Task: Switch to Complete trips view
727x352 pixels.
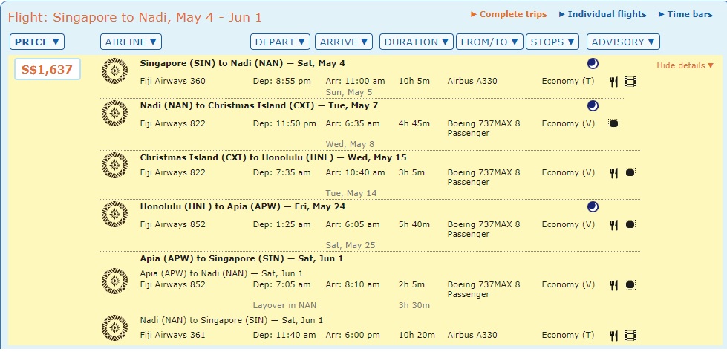Action: click(509, 14)
